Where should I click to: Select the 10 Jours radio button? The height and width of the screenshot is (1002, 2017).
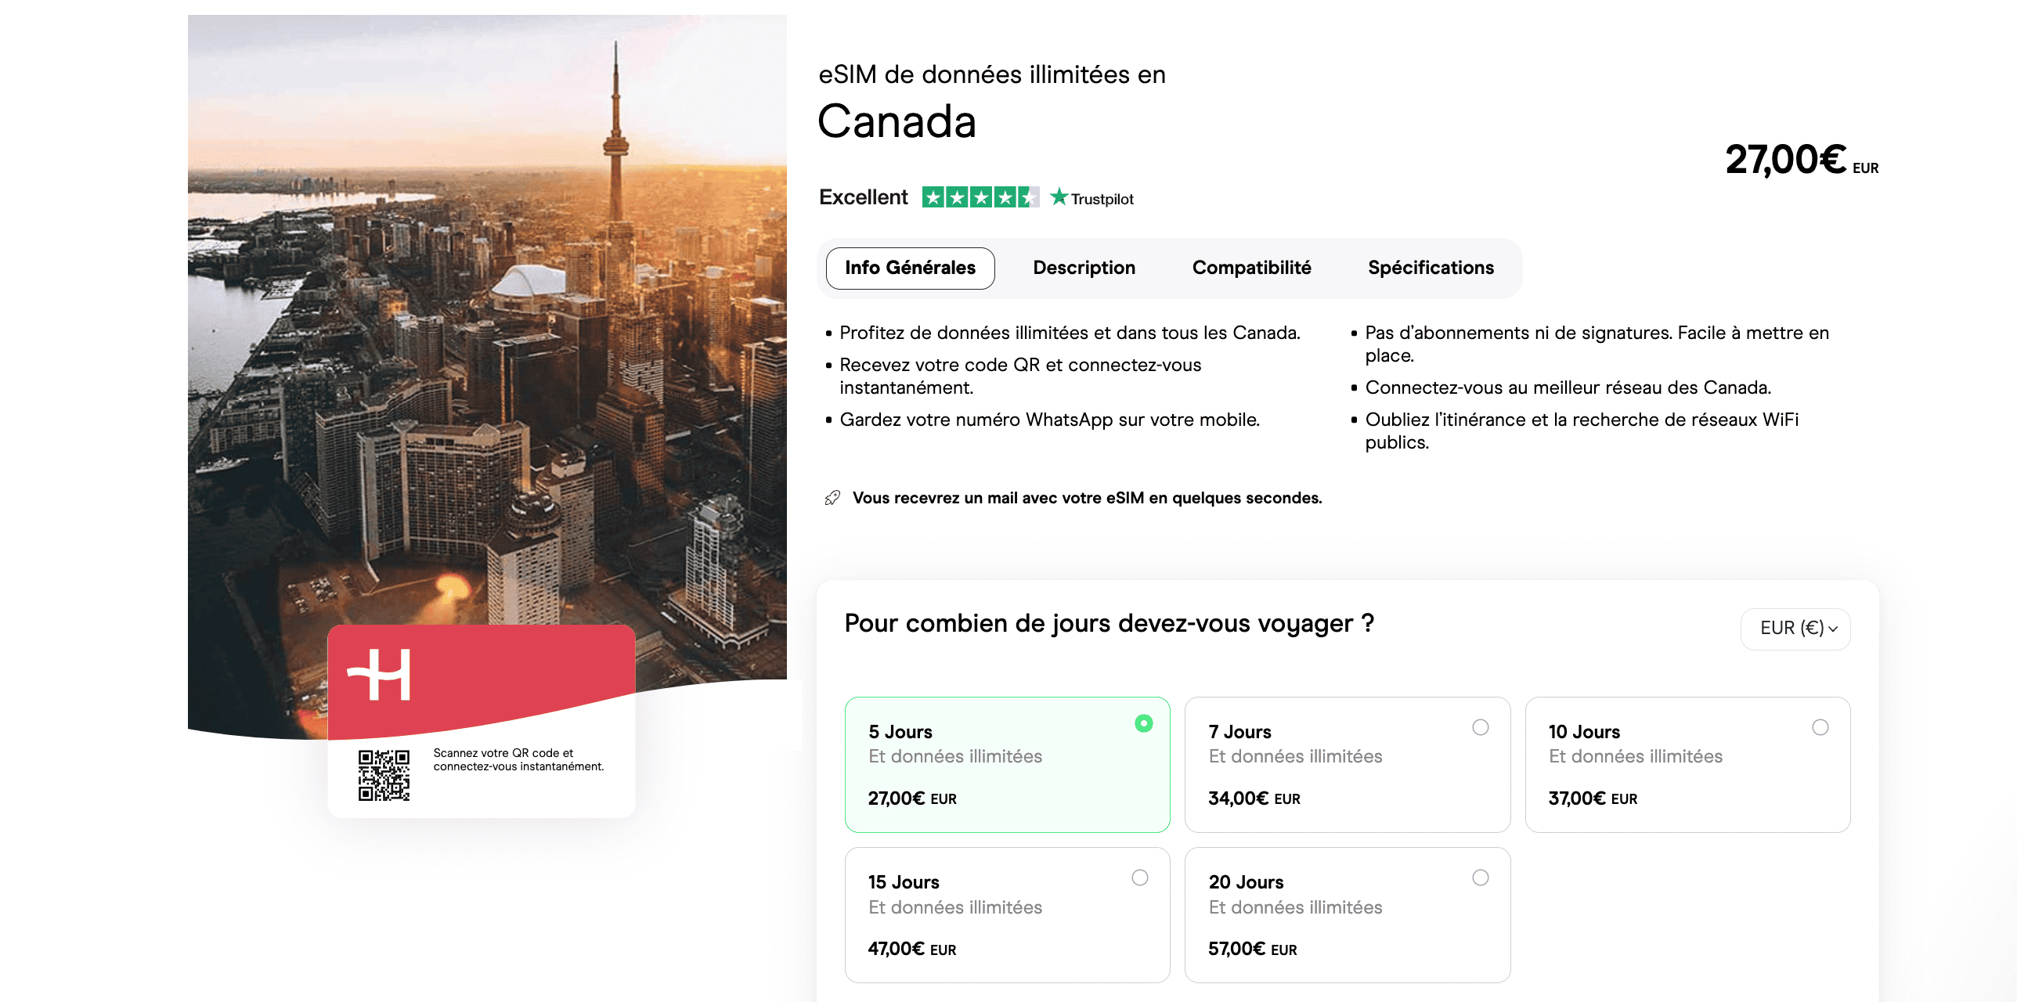click(x=1820, y=727)
